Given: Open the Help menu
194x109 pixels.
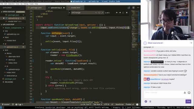Looking at the screenshot, I should tap(36, 4).
